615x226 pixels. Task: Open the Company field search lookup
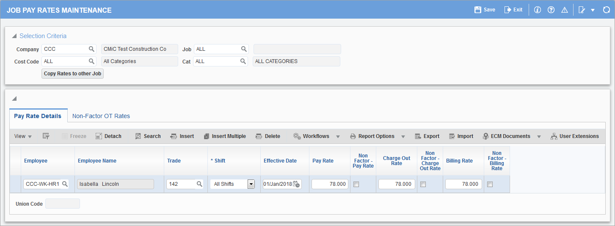[91, 49]
